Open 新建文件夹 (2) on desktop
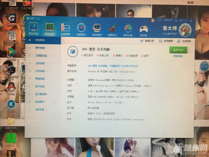This screenshot has height=157, width=209. [x=11, y=124]
